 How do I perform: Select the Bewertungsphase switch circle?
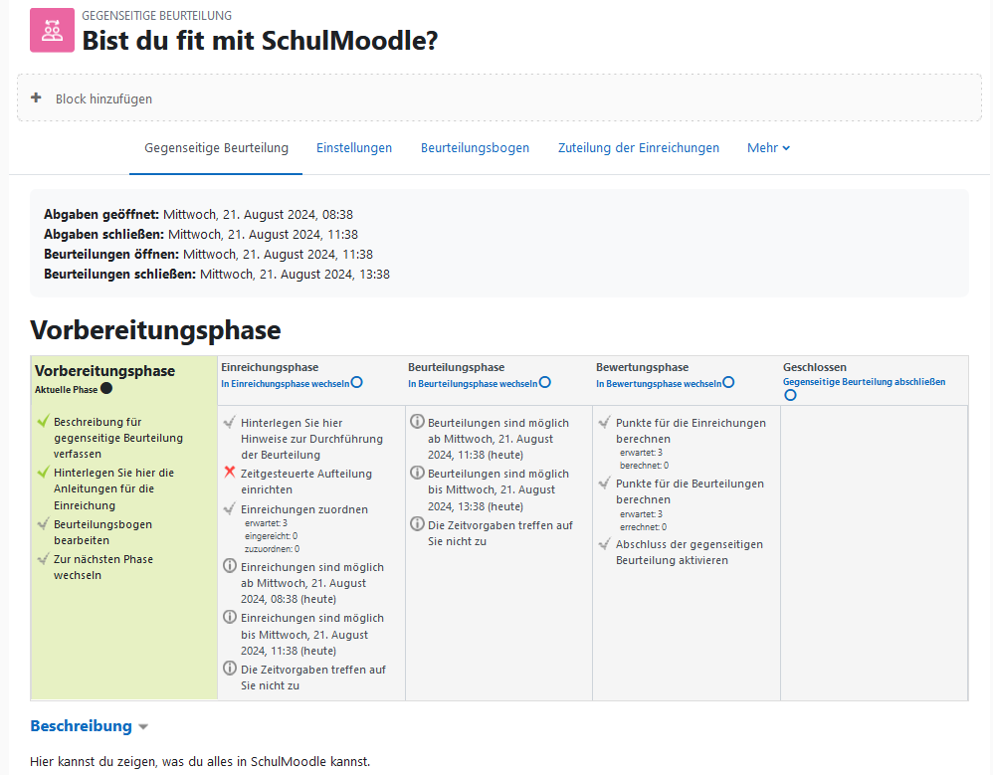[x=728, y=383]
